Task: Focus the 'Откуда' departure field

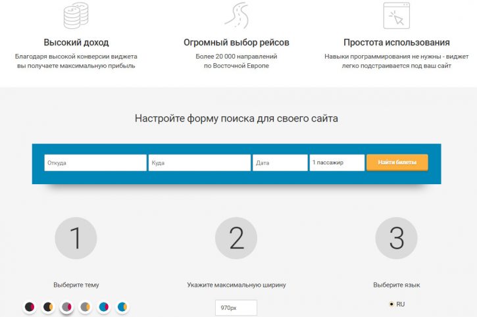Action: click(x=95, y=162)
